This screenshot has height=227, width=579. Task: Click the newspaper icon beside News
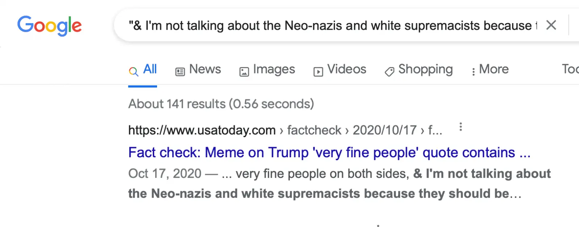coord(180,72)
